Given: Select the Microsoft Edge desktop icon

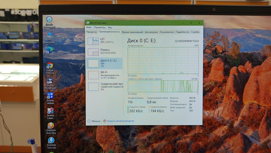Looking at the screenshot, I should tap(50, 50).
